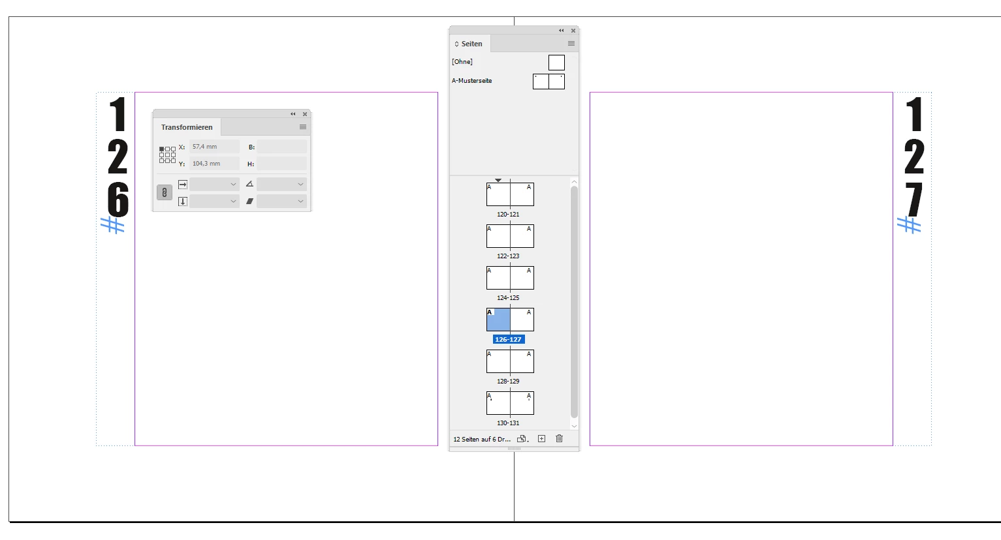The height and width of the screenshot is (540, 1001).
Task: Click the Y position field 104,3 mm
Action: (214, 164)
